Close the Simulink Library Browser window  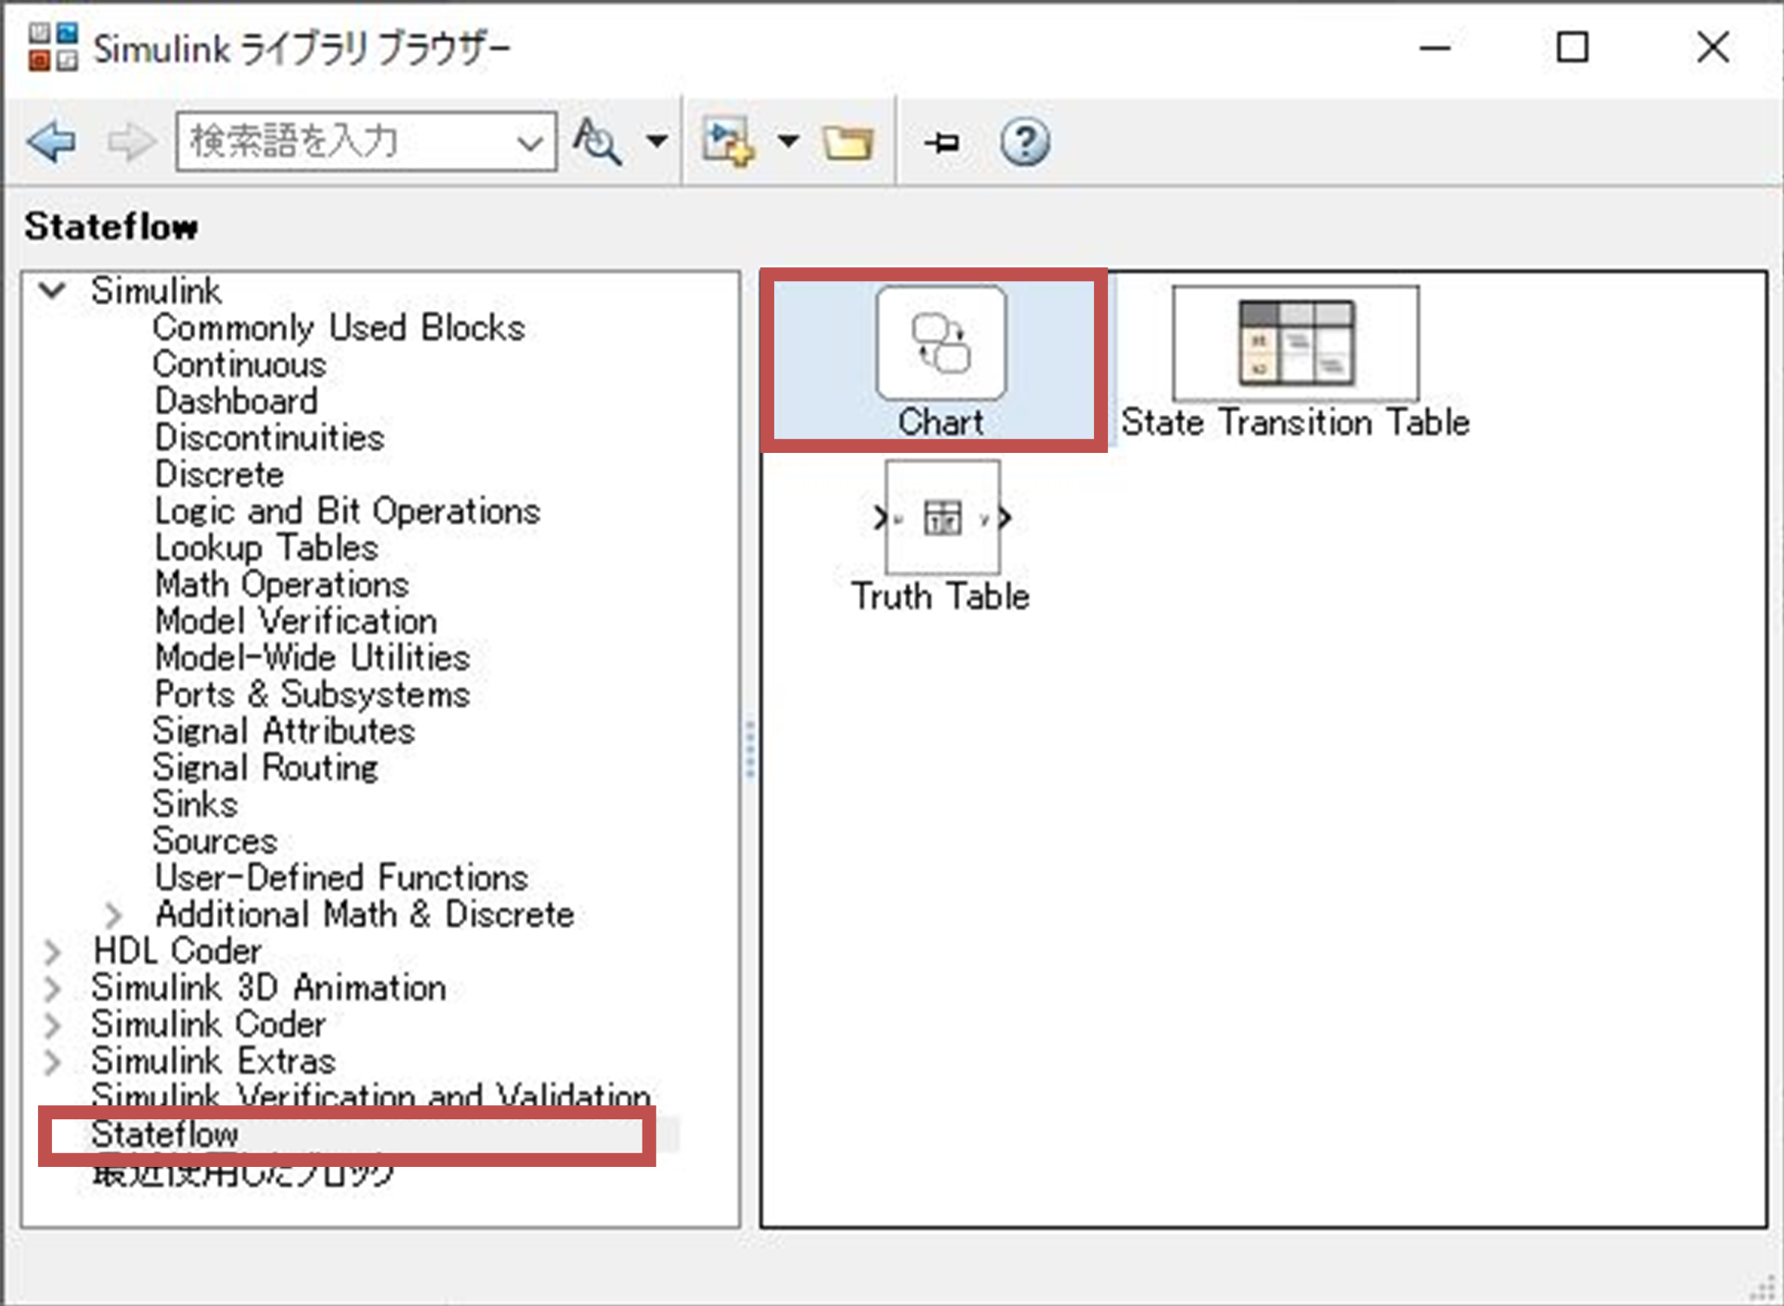click(x=1713, y=47)
